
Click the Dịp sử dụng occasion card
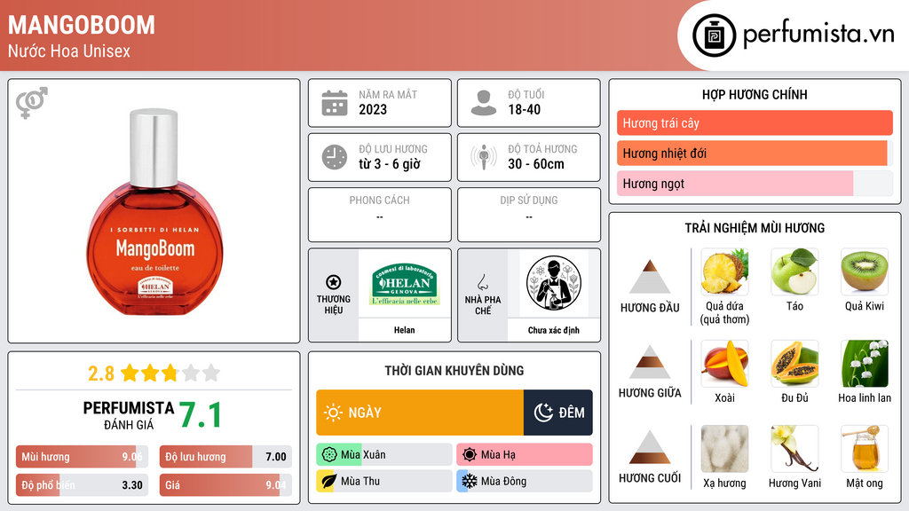tap(529, 215)
